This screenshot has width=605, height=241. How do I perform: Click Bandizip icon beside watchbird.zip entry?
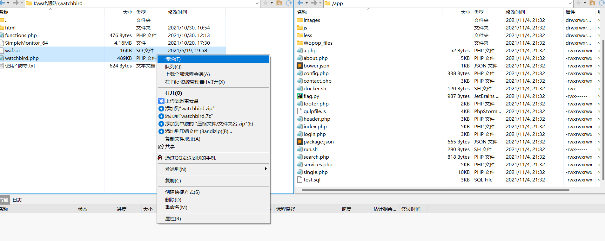tap(161, 109)
